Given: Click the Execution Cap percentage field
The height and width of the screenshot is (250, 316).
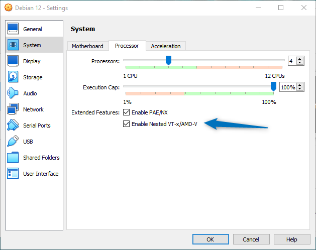Looking at the screenshot, I should [x=287, y=87].
